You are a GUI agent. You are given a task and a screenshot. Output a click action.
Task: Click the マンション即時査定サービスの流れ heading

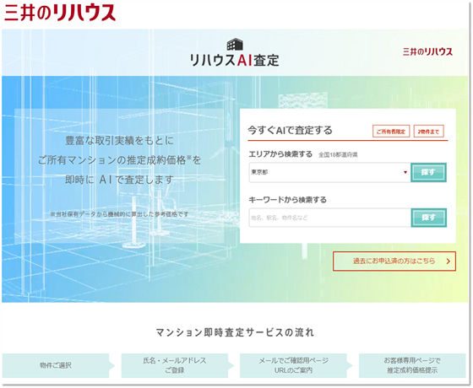tap(235, 332)
